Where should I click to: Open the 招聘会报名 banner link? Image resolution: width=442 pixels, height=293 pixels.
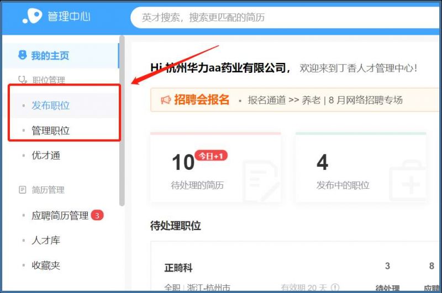202,100
